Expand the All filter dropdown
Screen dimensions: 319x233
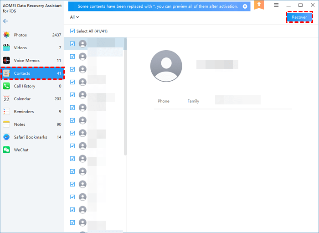pos(74,17)
